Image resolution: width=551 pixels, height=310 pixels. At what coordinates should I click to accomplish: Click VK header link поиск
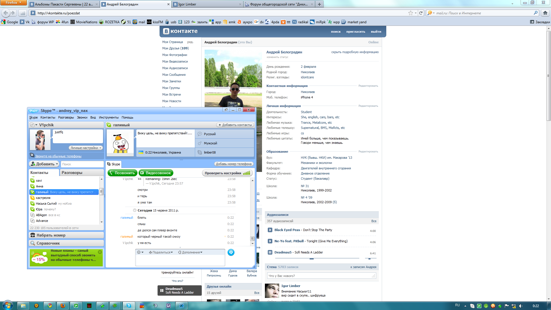click(x=335, y=32)
